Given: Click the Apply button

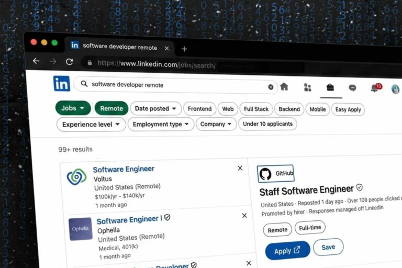Looking at the screenshot, I should pos(287,251).
